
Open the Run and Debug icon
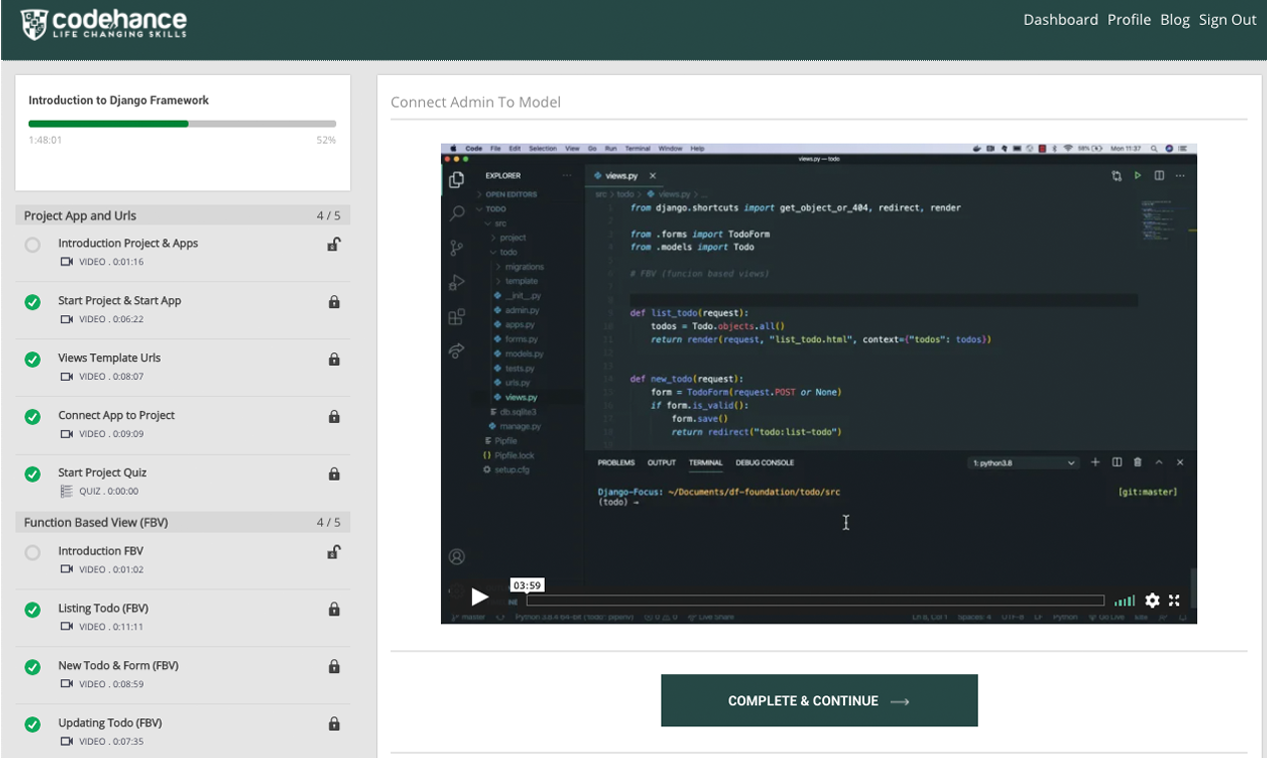456,281
